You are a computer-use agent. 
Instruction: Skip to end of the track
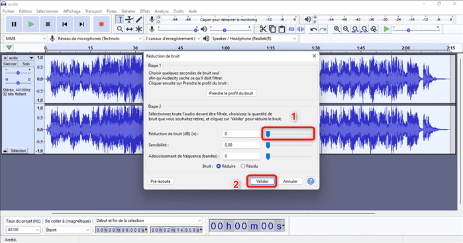click(81, 24)
